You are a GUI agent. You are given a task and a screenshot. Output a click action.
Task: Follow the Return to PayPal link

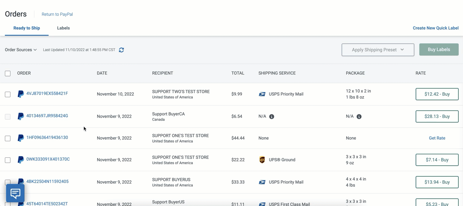click(57, 14)
